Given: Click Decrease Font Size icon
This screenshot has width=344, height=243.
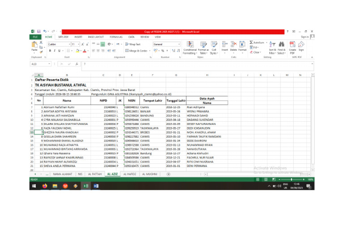Looking at the screenshot, I should coord(87,44).
